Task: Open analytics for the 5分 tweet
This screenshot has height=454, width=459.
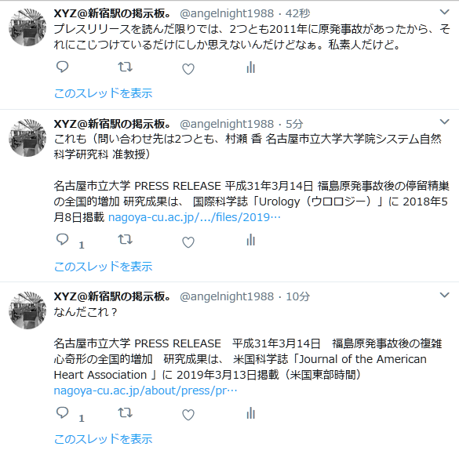Action: [251, 240]
